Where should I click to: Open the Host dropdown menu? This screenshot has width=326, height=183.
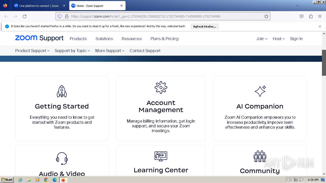click(279, 39)
